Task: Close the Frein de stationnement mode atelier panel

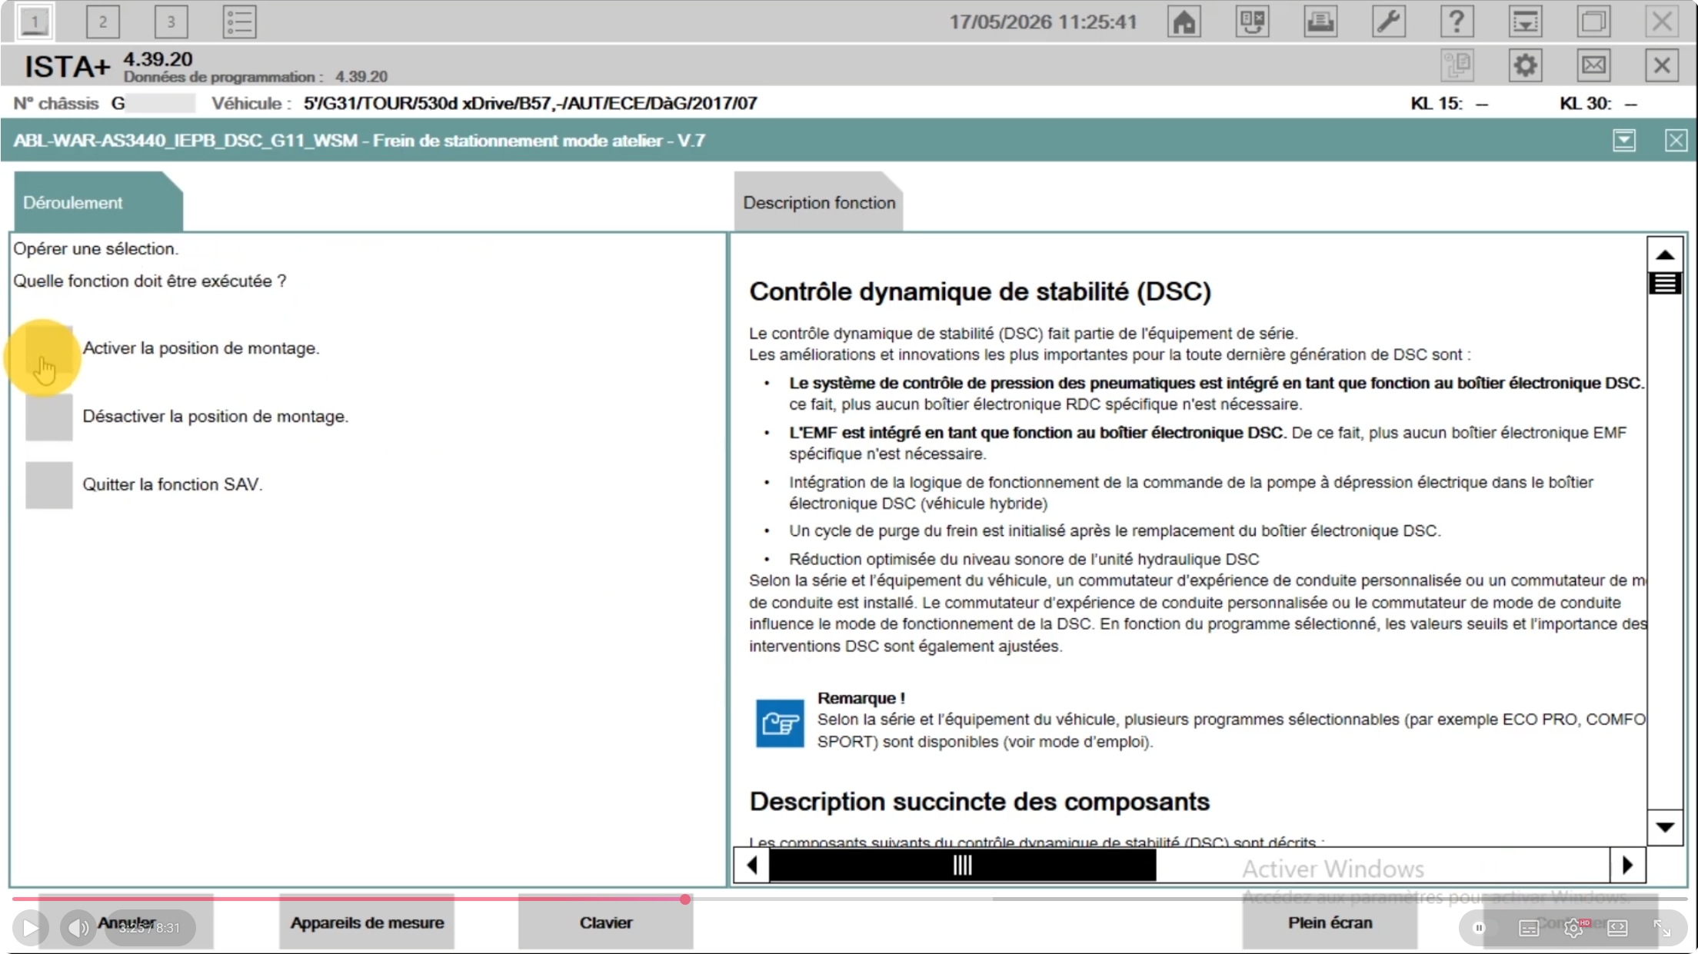Action: coord(1676,141)
